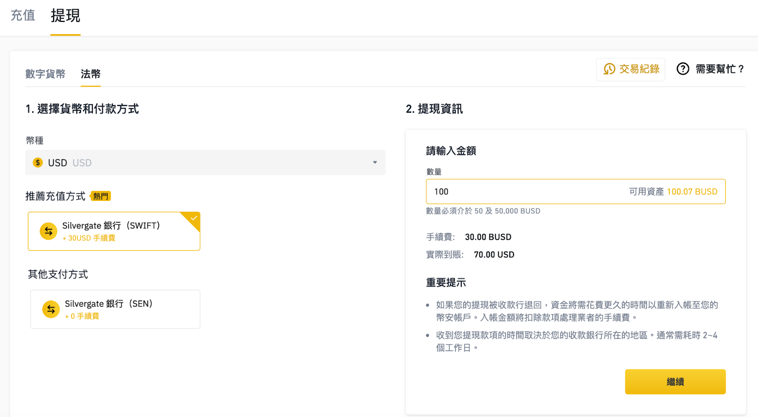The image size is (758, 417).
Task: Click the '請輸入金額' heading
Action: 451,151
